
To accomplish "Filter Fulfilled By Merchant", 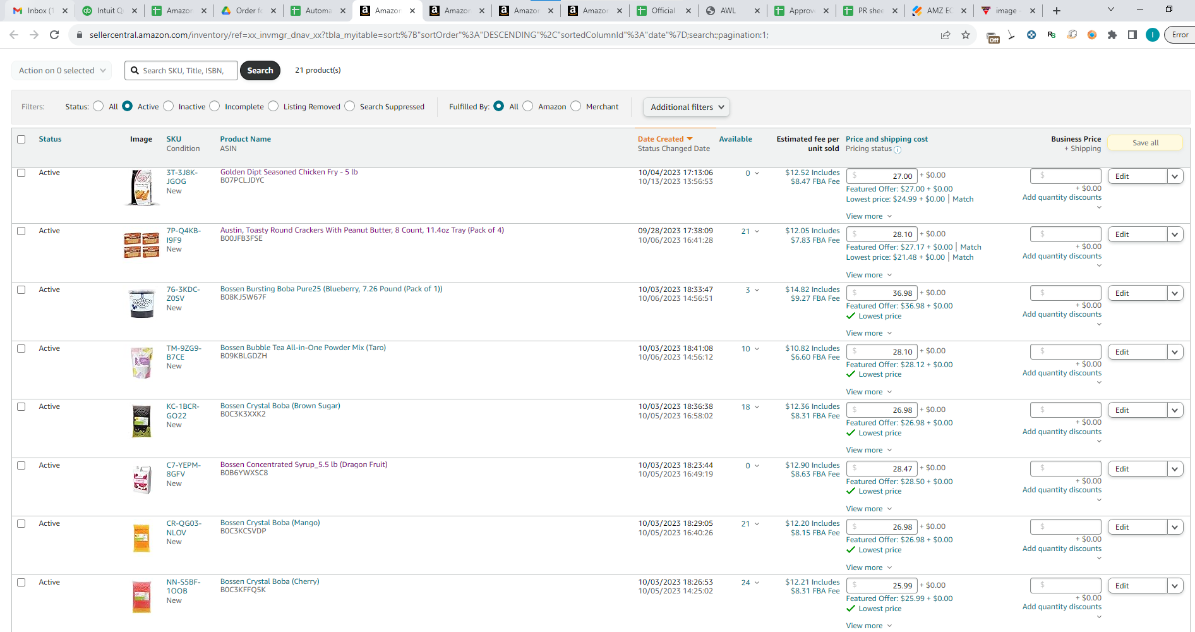I will [x=576, y=106].
